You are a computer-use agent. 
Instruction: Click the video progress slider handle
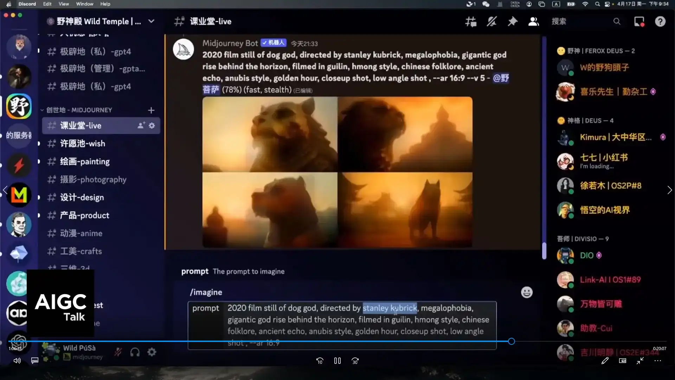point(511,341)
